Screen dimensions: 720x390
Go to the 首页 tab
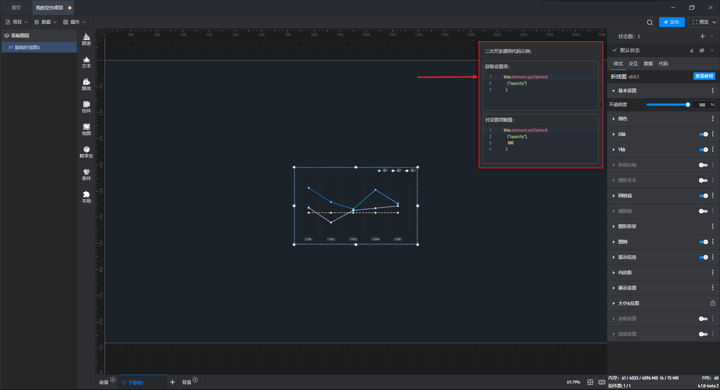click(16, 7)
